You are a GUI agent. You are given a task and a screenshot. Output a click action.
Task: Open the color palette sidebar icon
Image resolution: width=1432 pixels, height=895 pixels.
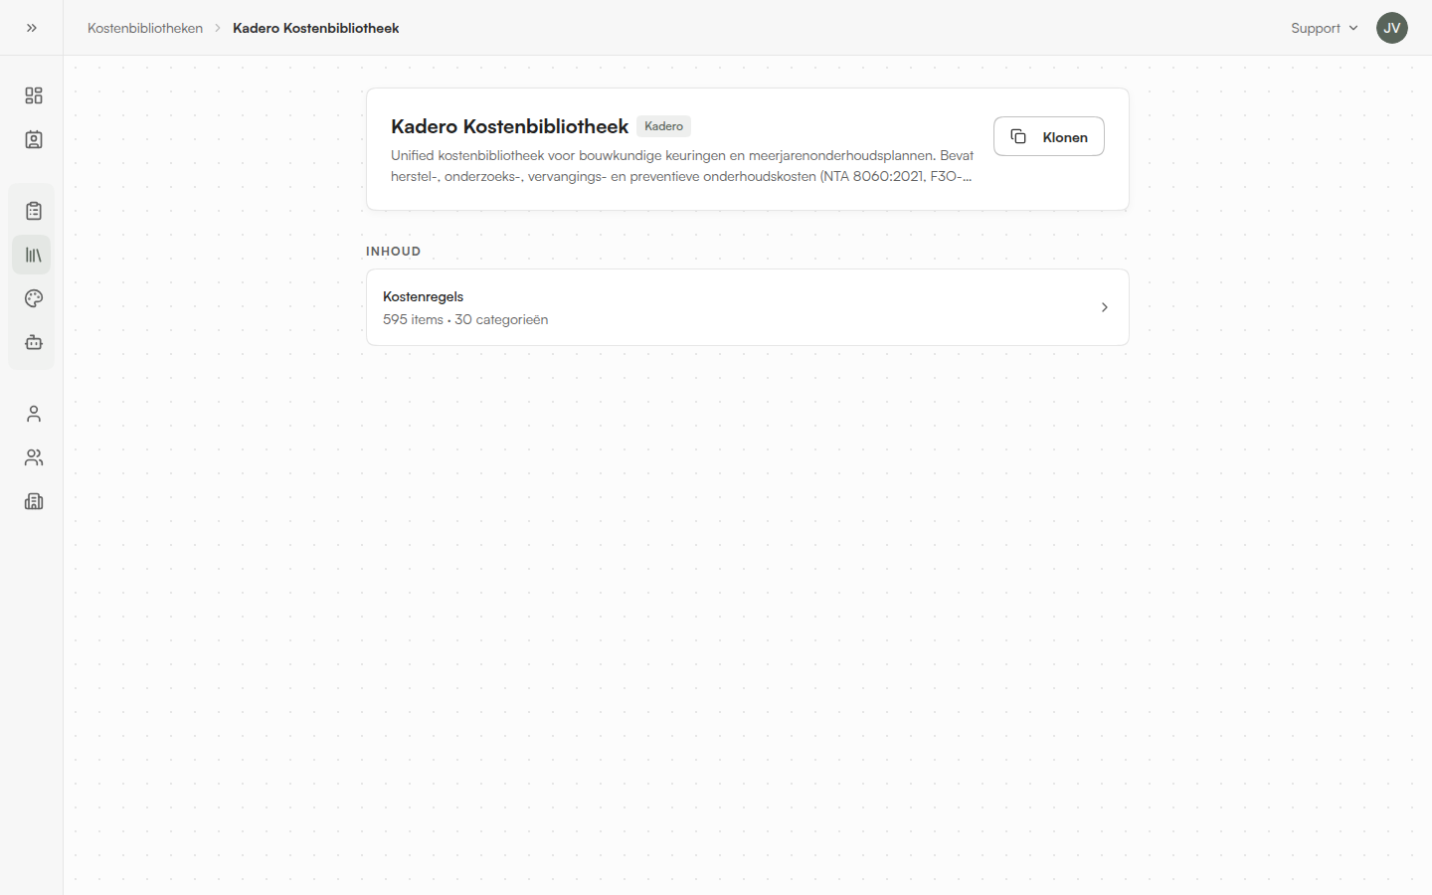[x=34, y=298]
